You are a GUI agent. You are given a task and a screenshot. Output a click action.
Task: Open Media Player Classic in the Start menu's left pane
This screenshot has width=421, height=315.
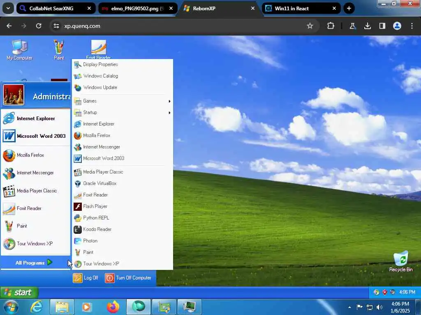click(x=35, y=191)
